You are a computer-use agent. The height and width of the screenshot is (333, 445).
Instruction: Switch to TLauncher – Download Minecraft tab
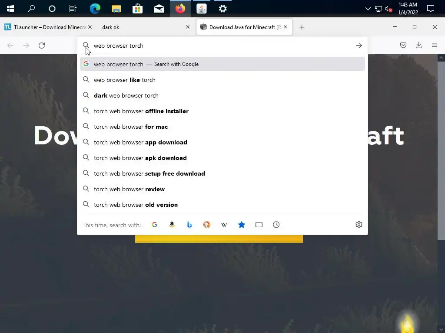(x=48, y=27)
